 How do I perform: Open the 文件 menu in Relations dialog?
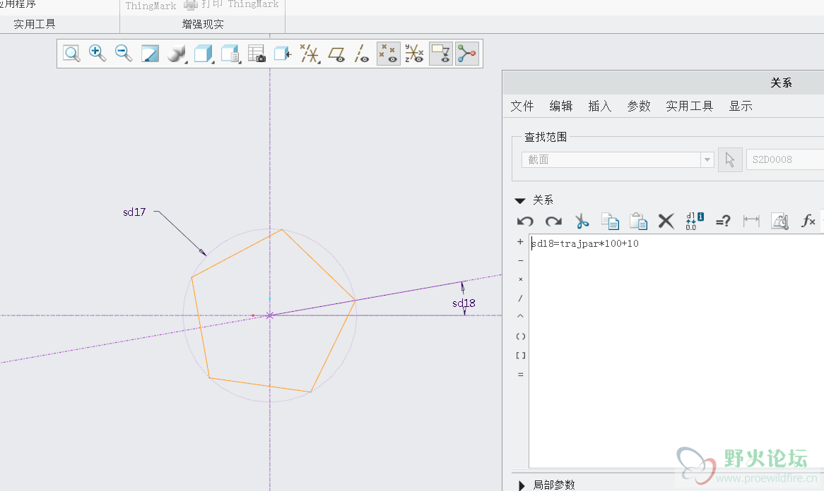(522, 106)
